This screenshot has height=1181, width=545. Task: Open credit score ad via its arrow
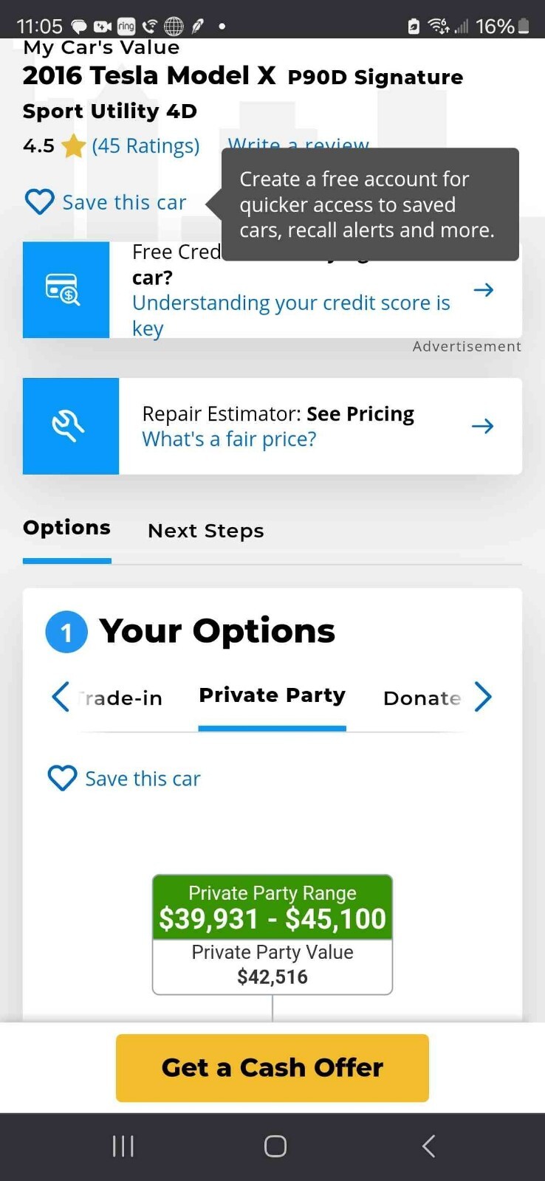click(483, 289)
